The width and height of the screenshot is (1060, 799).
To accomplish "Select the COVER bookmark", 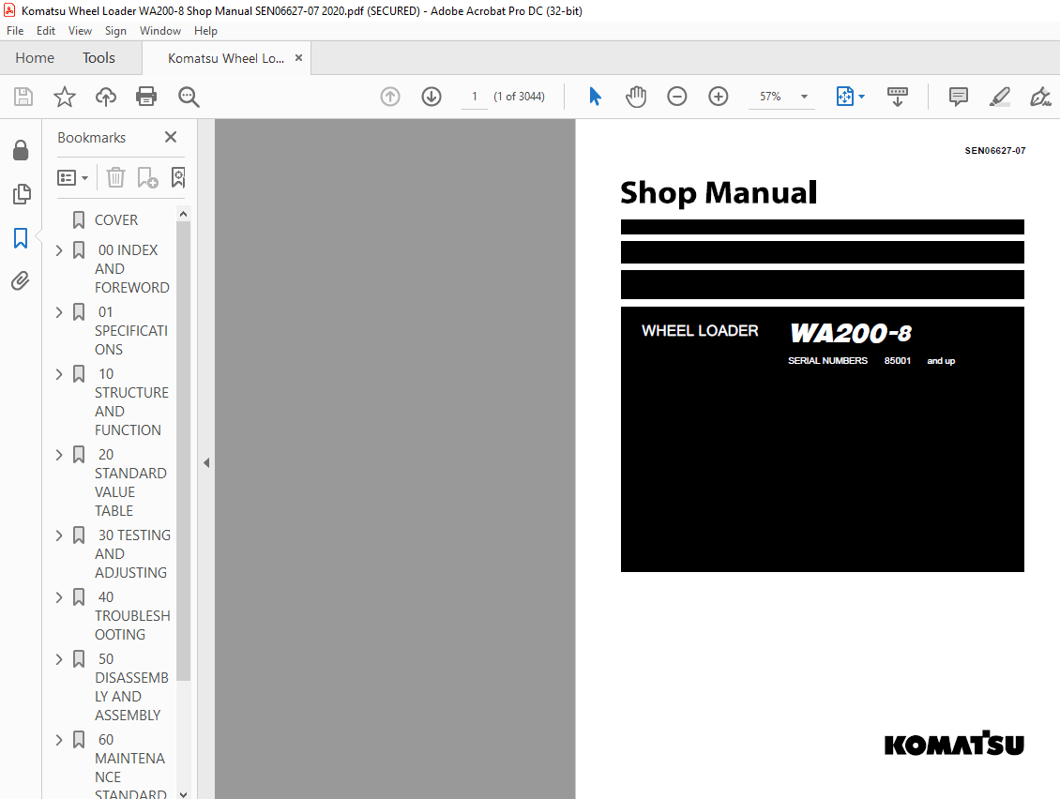I will click(117, 219).
